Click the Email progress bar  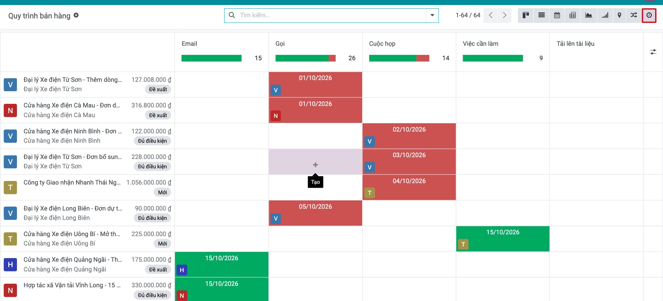[212, 58]
